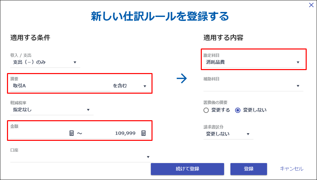Click the 摘要 text field containing 取引A
The image size is (317, 180).
click(60, 86)
